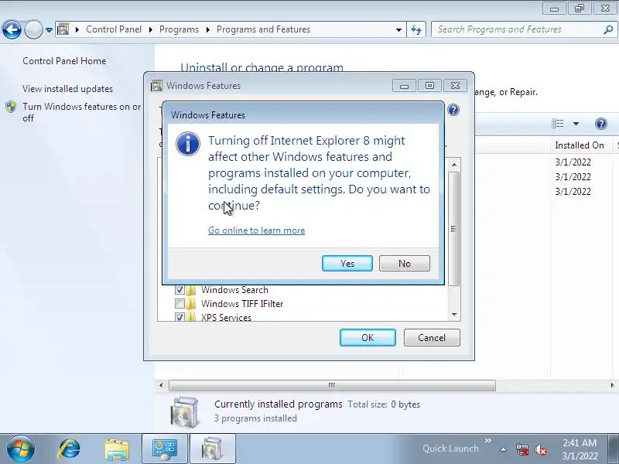Show hidden tray icons arrow

tap(504, 449)
